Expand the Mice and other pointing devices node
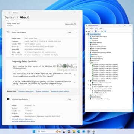134x134 pixels. pyautogui.click(x=89, y=52)
